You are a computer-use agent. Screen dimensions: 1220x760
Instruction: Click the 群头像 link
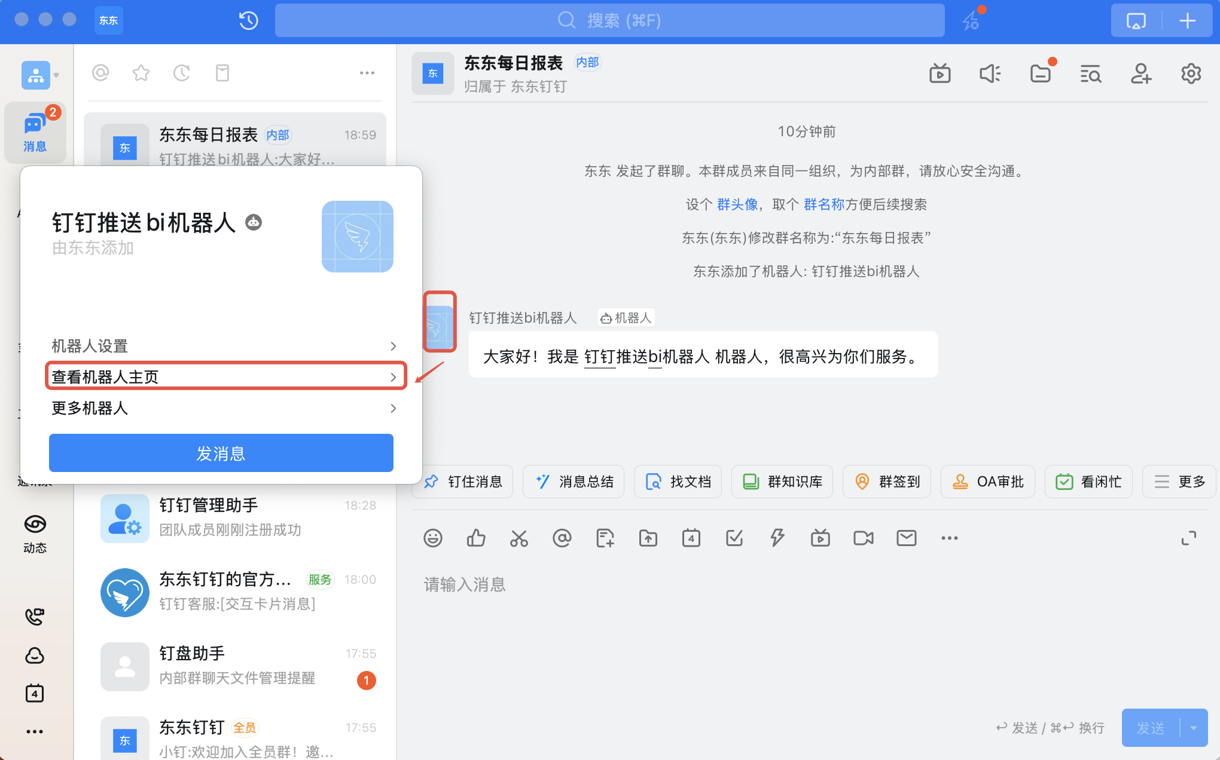737,204
